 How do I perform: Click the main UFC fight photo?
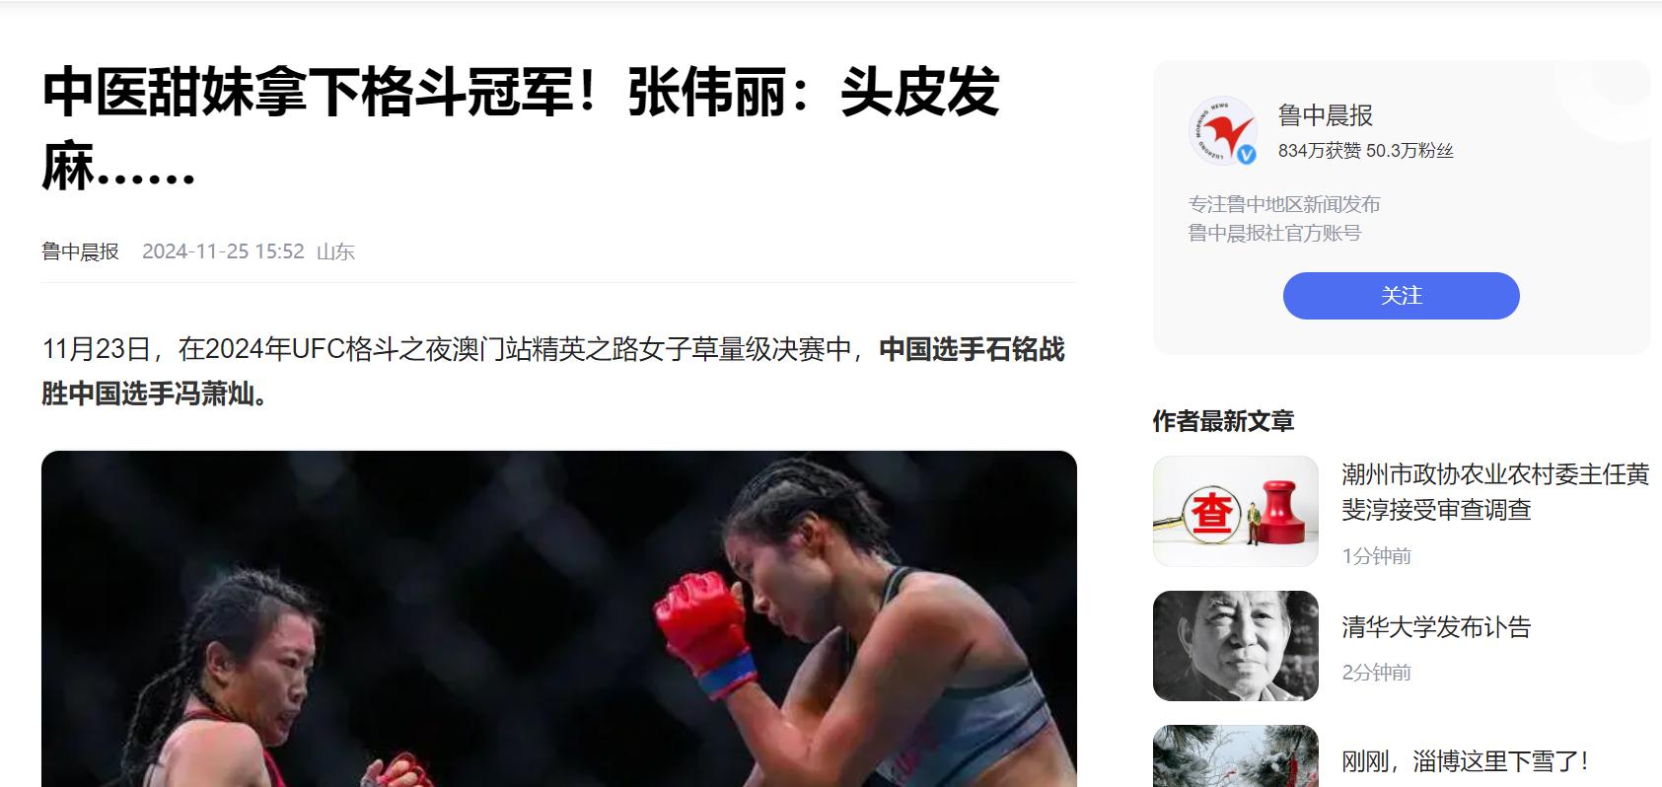point(559,618)
